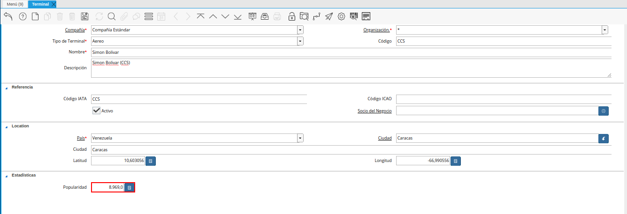627x214 pixels.
Task: Click the lock icon in the toolbar
Action: click(292, 16)
